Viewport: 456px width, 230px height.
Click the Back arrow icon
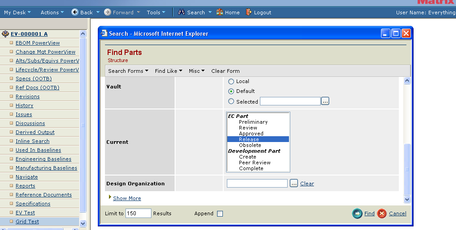75,13
